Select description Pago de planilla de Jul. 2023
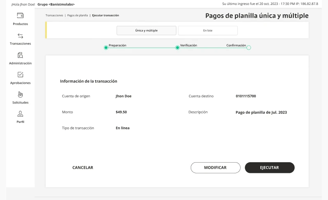Image resolution: width=328 pixels, height=200 pixels. tap(261, 113)
